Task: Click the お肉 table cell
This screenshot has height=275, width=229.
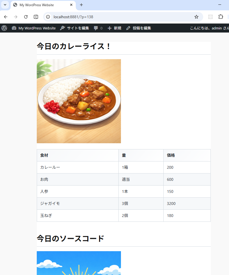Action: (78, 179)
